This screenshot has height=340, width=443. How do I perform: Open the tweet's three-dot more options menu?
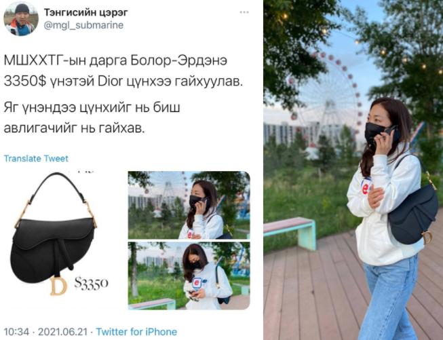click(x=244, y=12)
